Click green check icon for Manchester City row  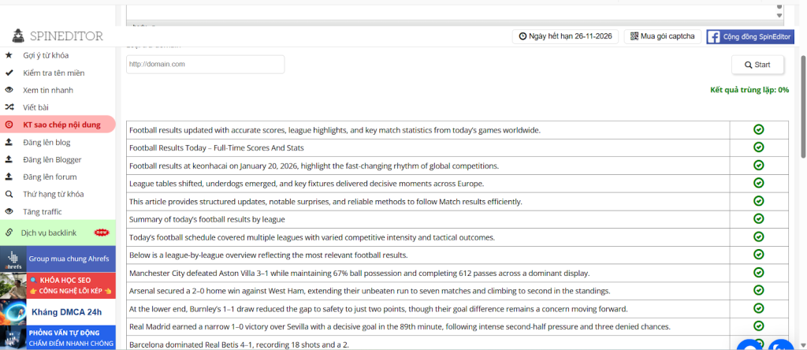tap(758, 273)
